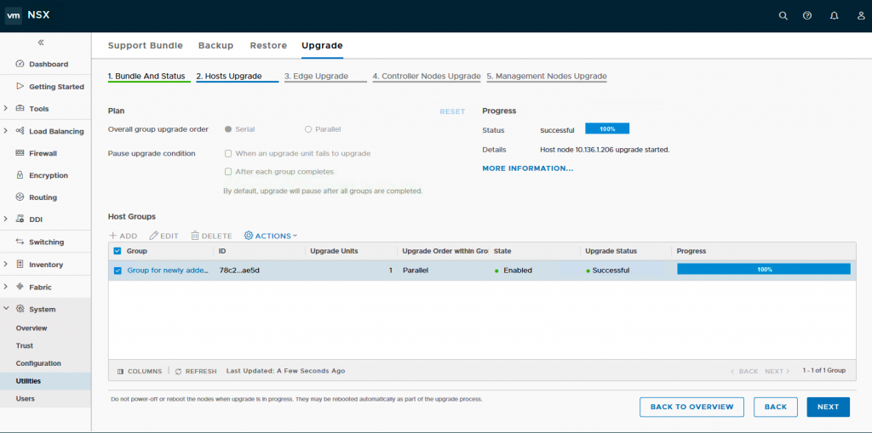Select the Parallel upgrade order radio
Viewport: 872px width, 433px height.
[308, 129]
